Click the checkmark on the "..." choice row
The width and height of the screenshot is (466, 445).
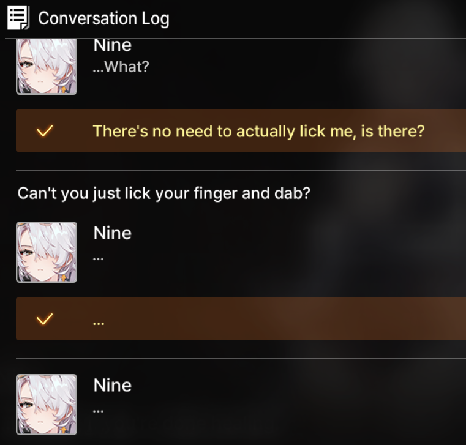(x=45, y=319)
